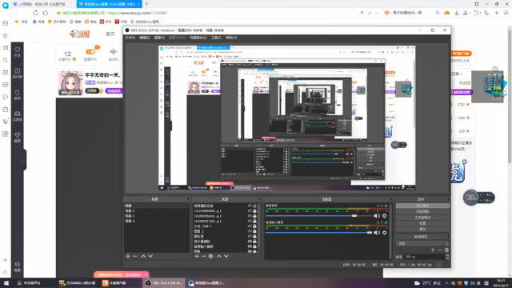Select 场景 3 in the Scenes list

130,216
